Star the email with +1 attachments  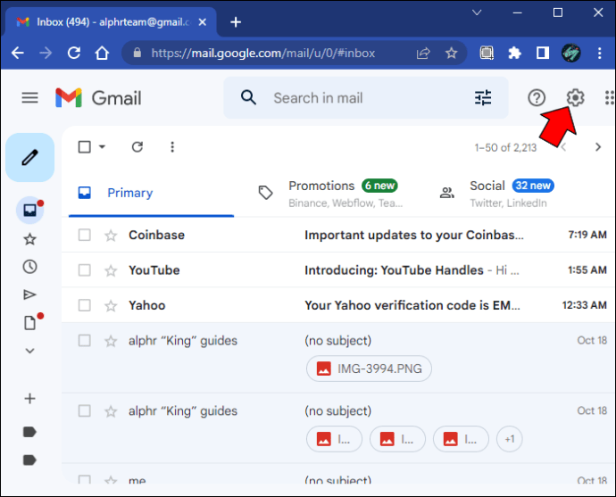(x=111, y=411)
